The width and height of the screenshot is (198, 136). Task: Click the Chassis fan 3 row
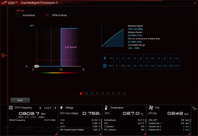pyautogui.click(x=169, y=130)
